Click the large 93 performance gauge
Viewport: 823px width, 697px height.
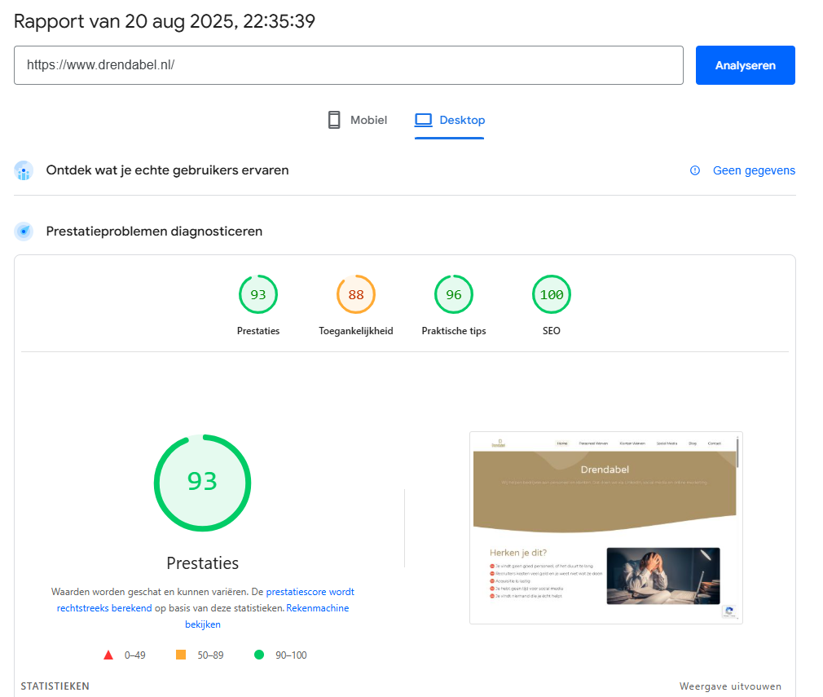202,483
